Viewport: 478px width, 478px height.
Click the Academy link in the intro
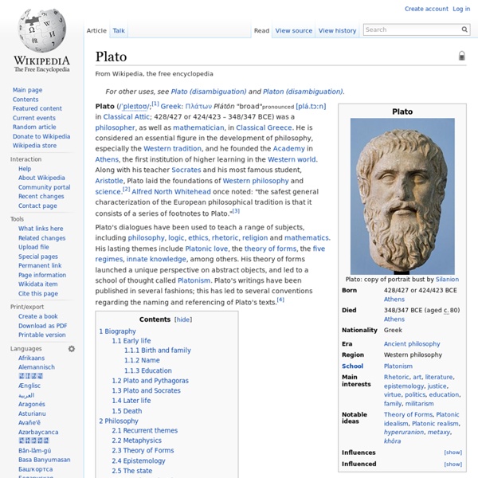pyautogui.click(x=288, y=148)
